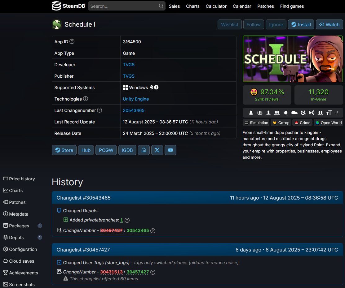This screenshot has width=345, height=288.
Task: Click the single-player person icon
Action: (x=268, y=113)
